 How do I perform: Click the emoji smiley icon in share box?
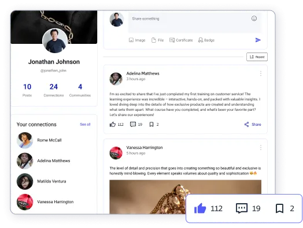(254, 18)
